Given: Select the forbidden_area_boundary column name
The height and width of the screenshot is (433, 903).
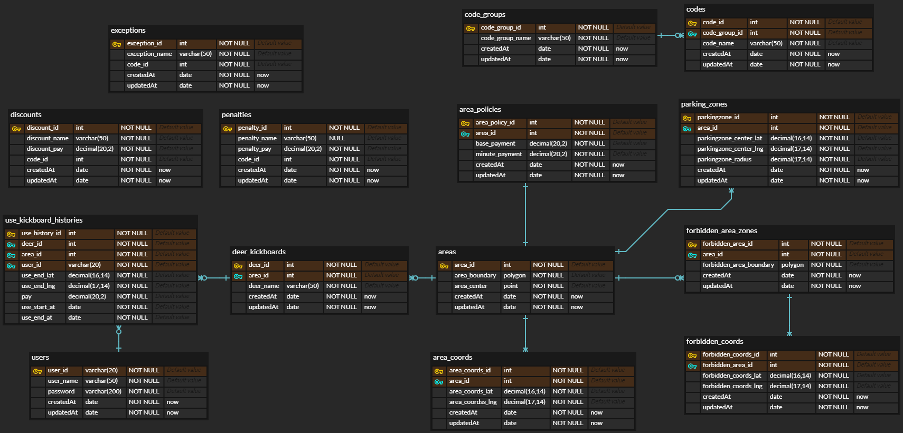Looking at the screenshot, I should pyautogui.click(x=738, y=265).
